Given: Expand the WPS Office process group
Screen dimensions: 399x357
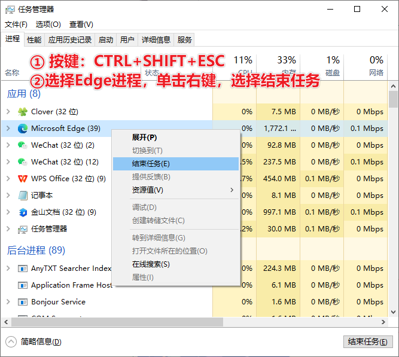Looking at the screenshot, I should coord(8,179).
